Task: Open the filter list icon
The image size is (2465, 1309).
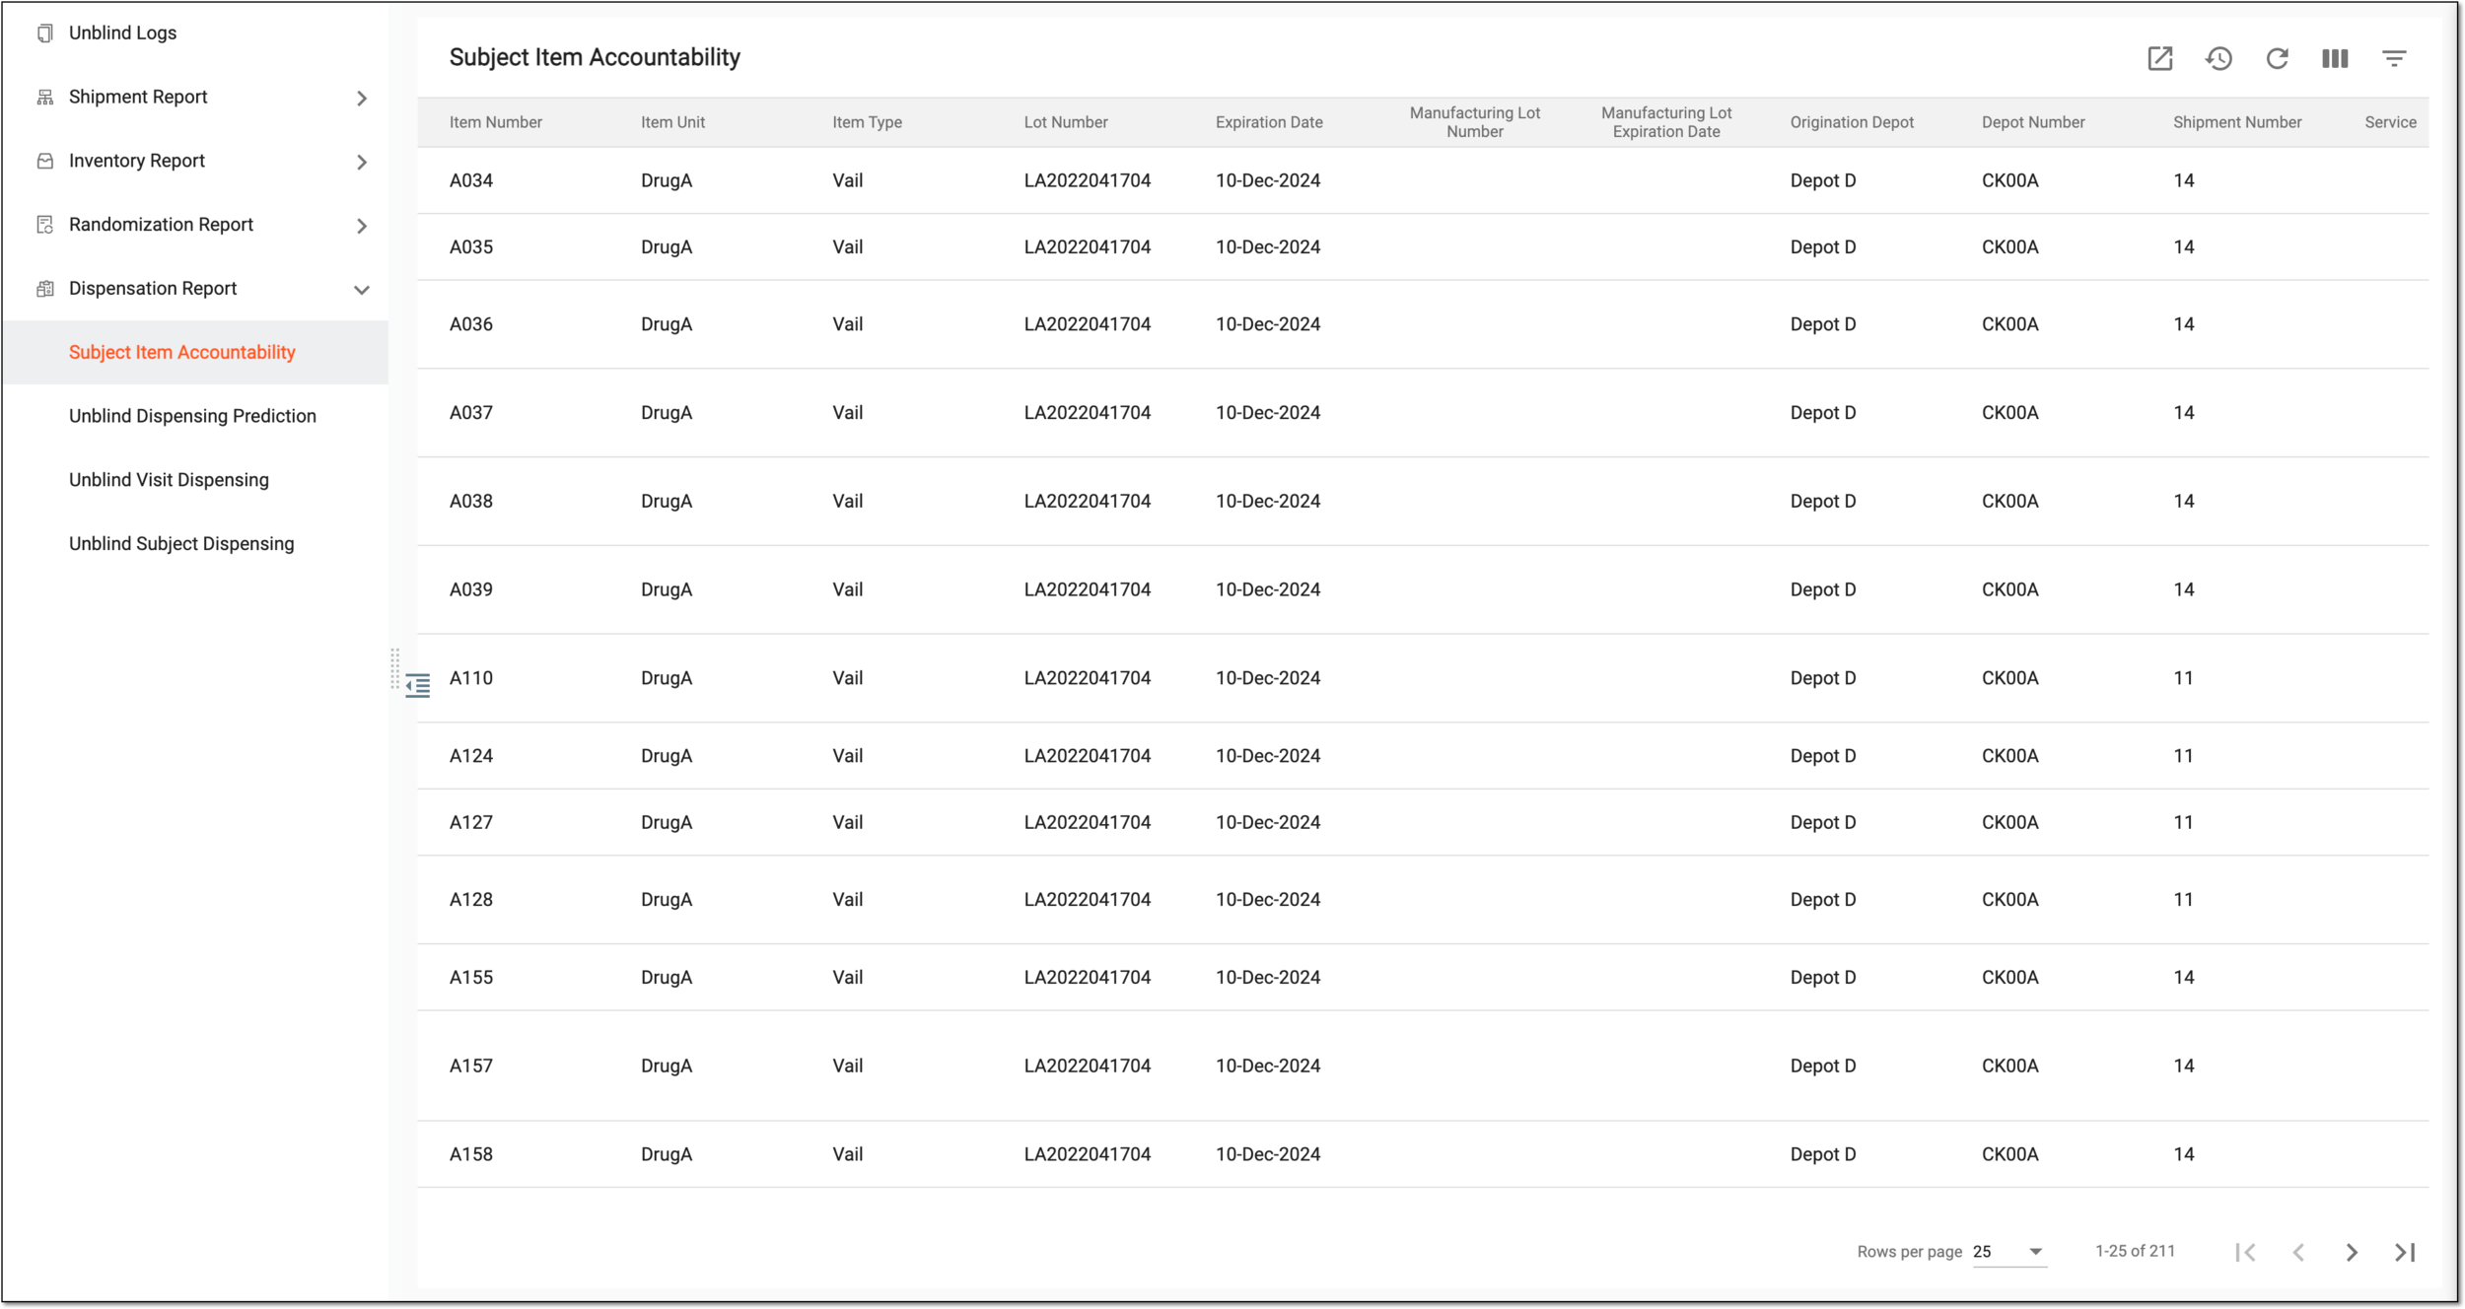Action: point(2394,58)
